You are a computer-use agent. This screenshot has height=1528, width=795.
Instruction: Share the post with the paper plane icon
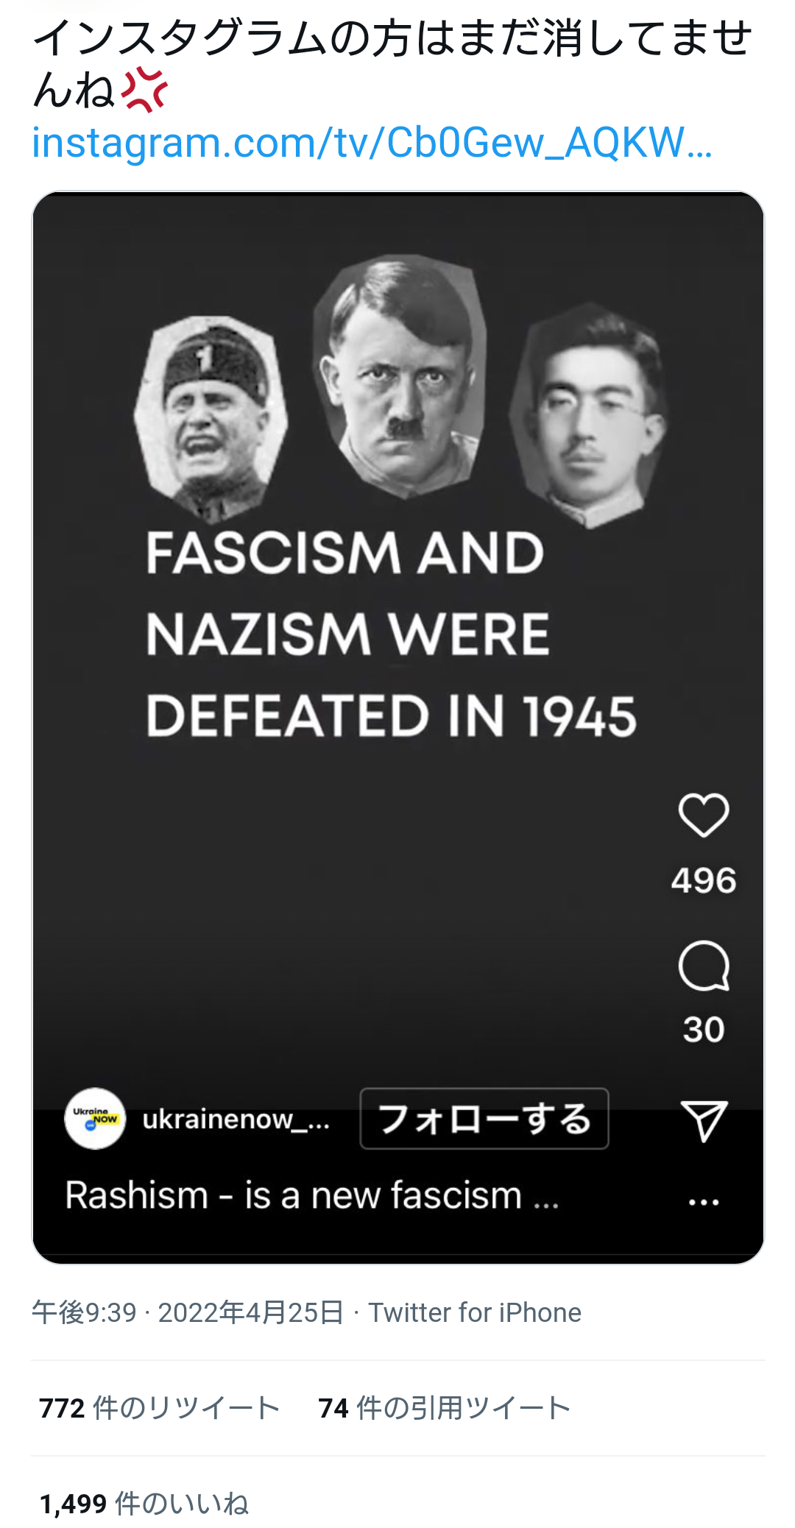click(x=704, y=1121)
